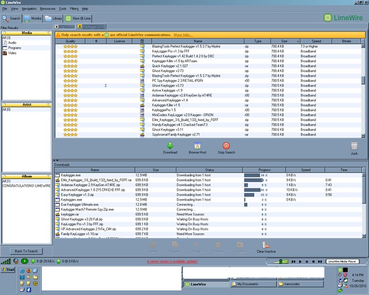369x295 pixels.
Task: Click the green shared files count badge
Action: [24, 261]
